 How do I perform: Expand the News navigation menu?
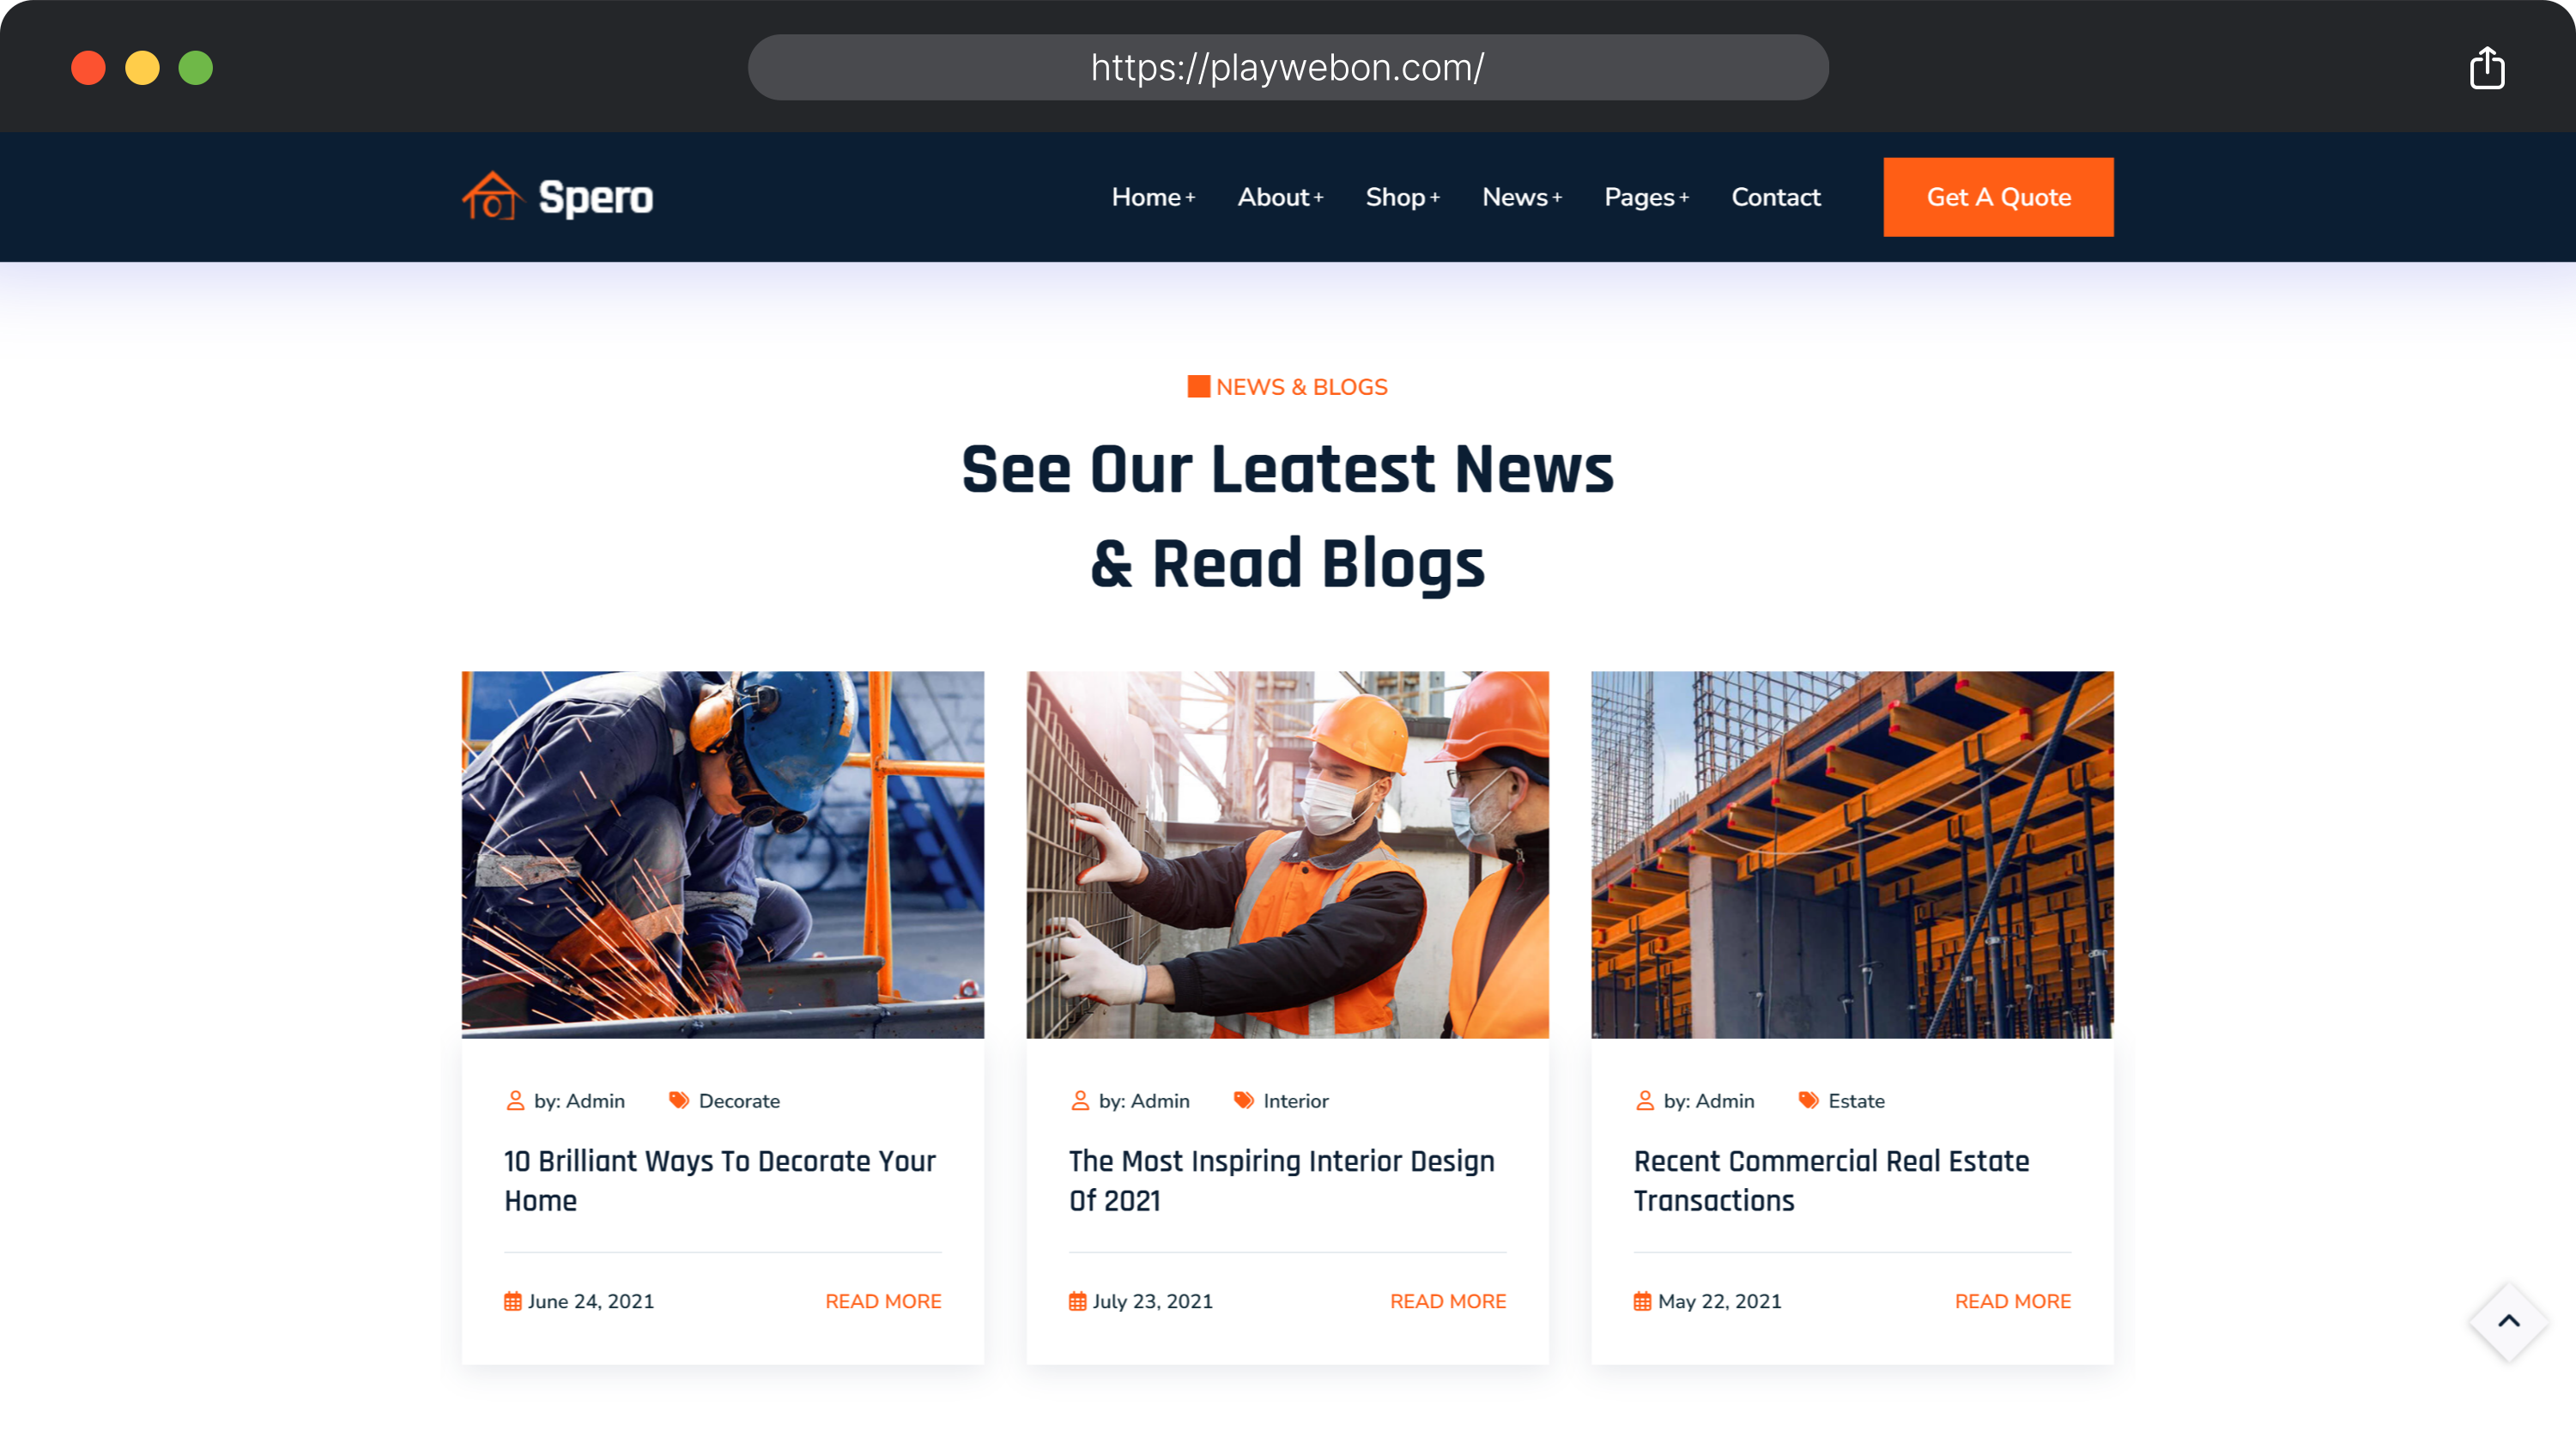pyautogui.click(x=1521, y=197)
